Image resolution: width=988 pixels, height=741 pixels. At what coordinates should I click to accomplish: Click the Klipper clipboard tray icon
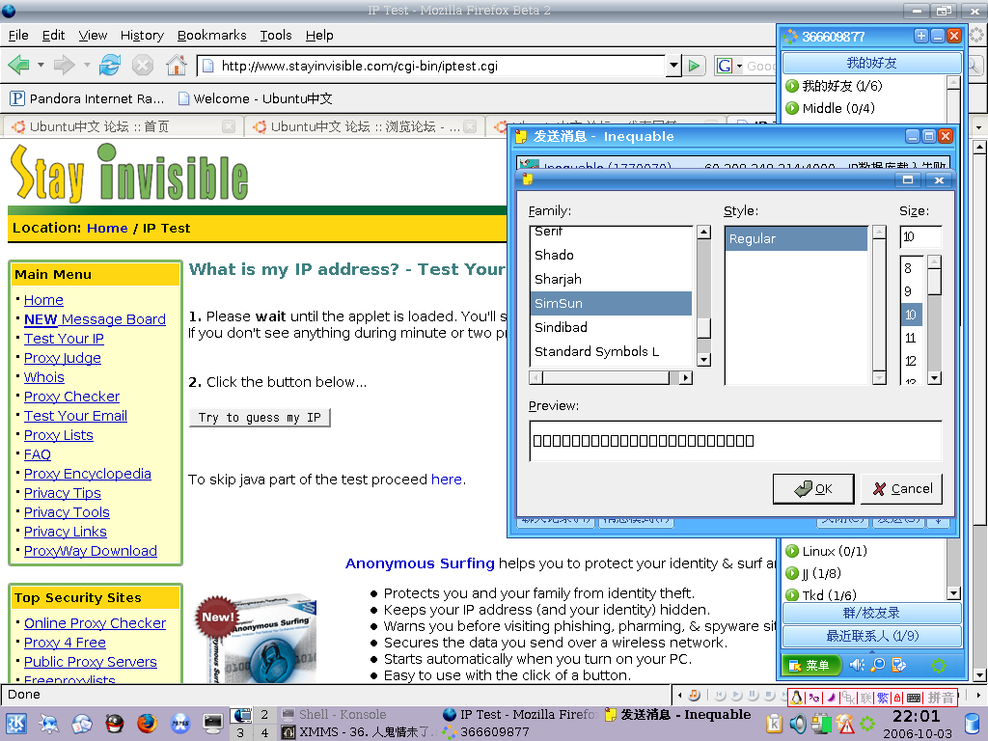(774, 724)
